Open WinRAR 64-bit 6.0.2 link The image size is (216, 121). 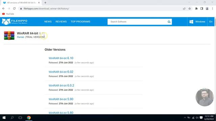coord(61,85)
